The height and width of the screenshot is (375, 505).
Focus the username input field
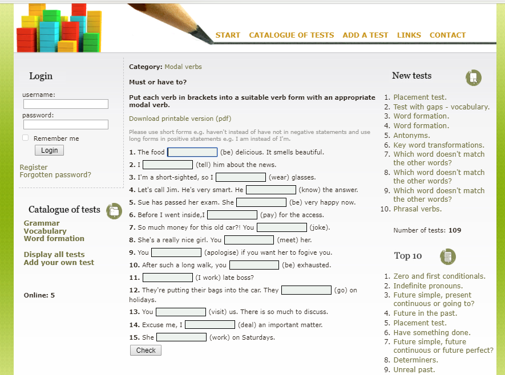66,104
